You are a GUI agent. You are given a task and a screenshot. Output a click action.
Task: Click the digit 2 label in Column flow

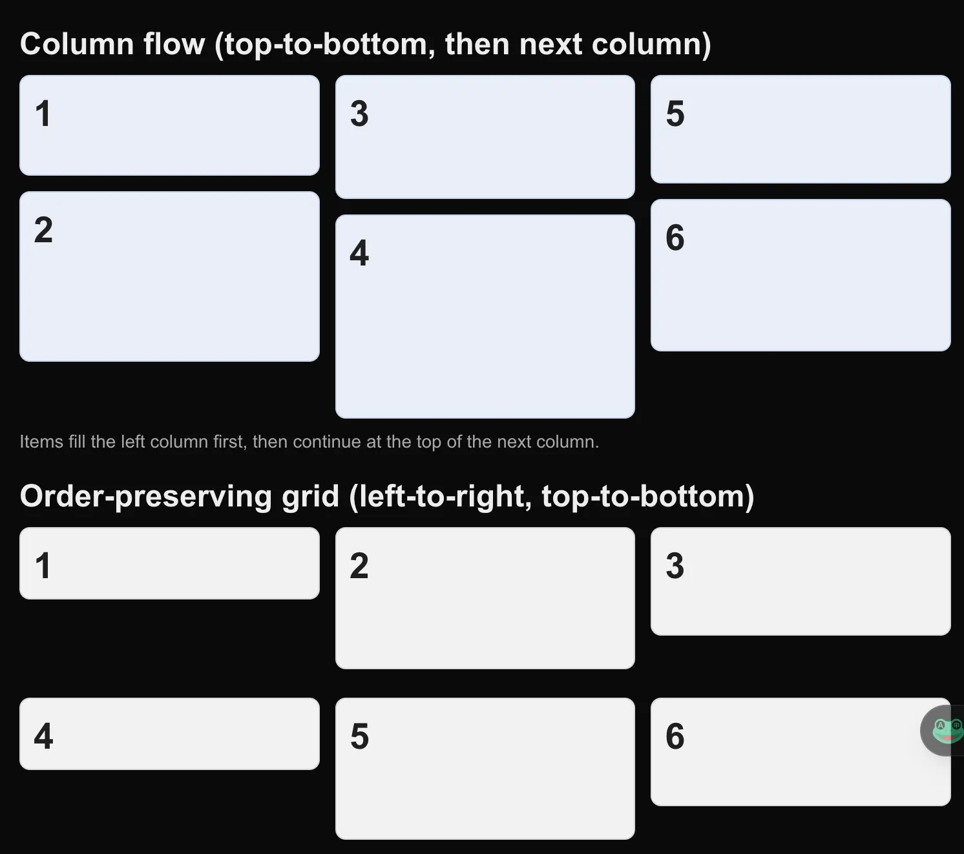tap(43, 230)
